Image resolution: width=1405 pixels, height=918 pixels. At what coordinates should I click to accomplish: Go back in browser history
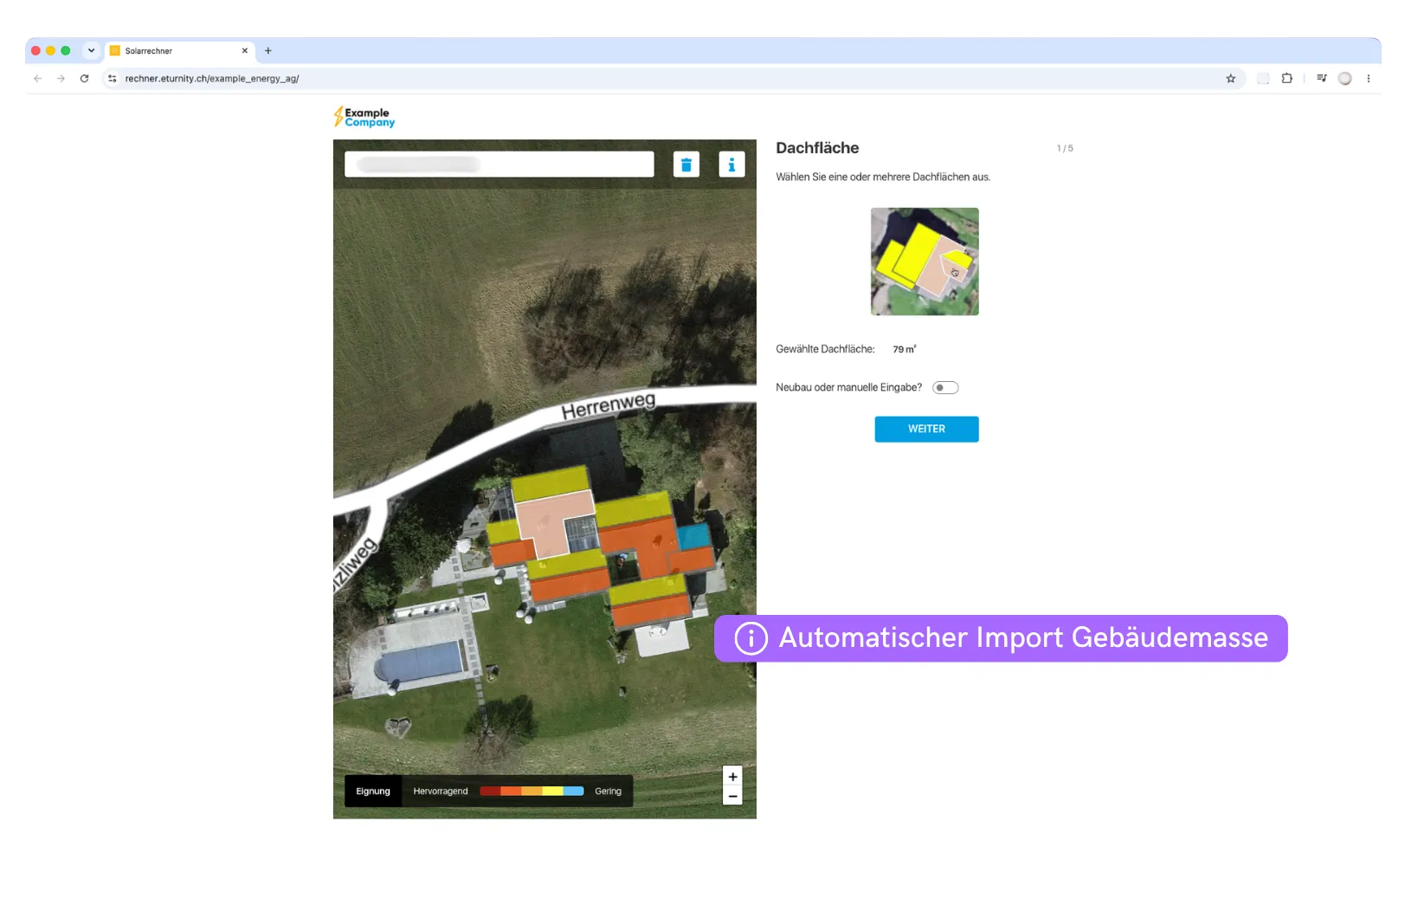pyautogui.click(x=37, y=78)
